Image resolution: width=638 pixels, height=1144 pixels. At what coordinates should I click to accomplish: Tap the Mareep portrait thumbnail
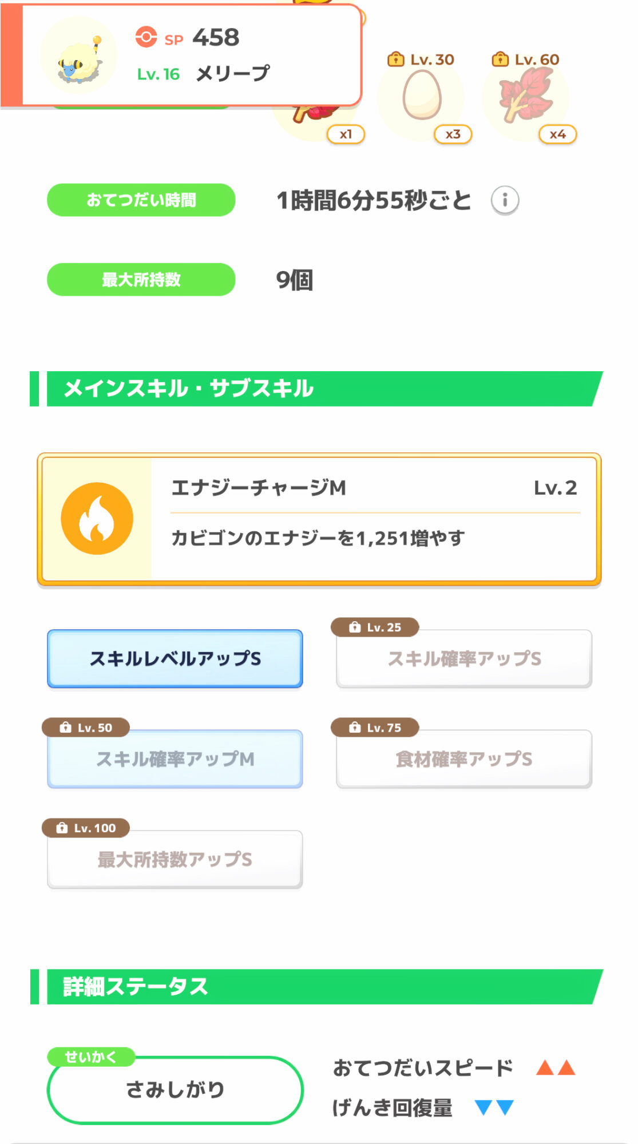(x=79, y=55)
